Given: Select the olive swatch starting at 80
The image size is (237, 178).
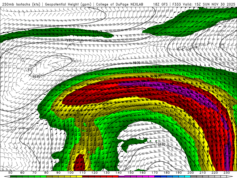Looking at the screenshot, I should 49,177.
